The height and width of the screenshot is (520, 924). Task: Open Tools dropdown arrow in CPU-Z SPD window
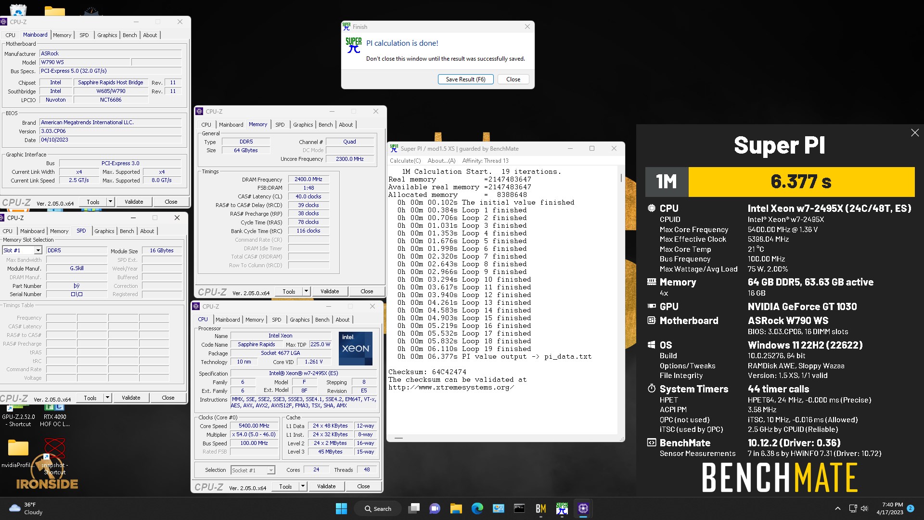coord(107,398)
